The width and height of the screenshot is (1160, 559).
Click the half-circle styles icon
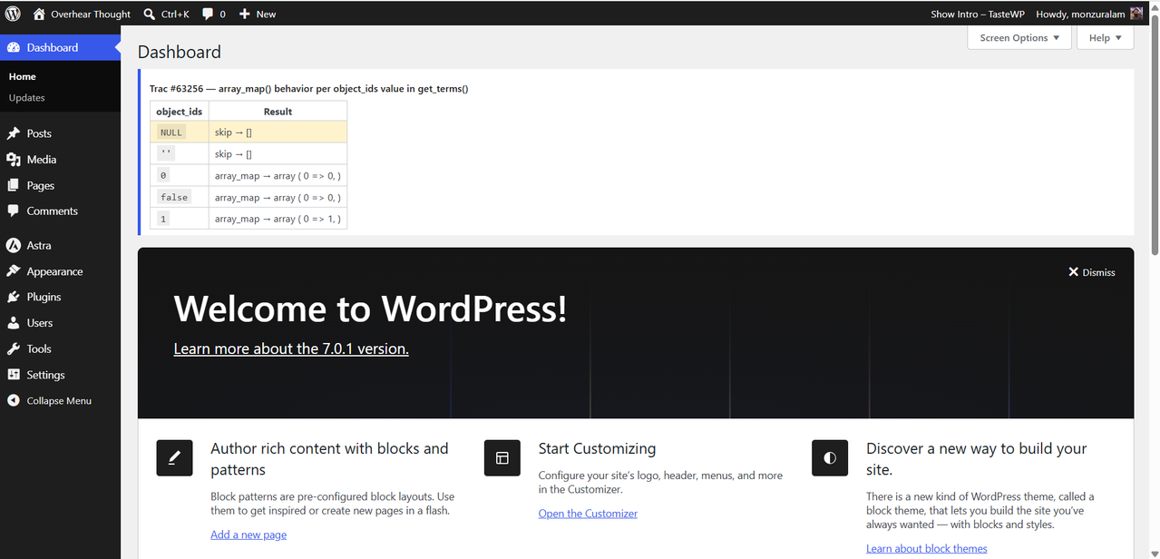pyautogui.click(x=830, y=458)
